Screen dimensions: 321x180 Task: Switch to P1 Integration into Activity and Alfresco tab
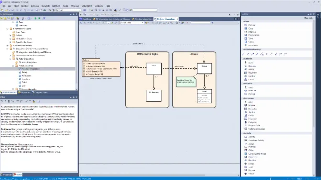coord(112,19)
